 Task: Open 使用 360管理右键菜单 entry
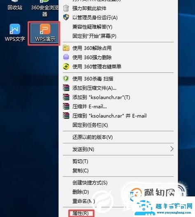coord(97,67)
